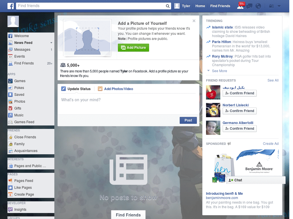The width and height of the screenshot is (293, 219).
Task: Open the friend requests icon with 99+ badge
Action: point(241,6)
